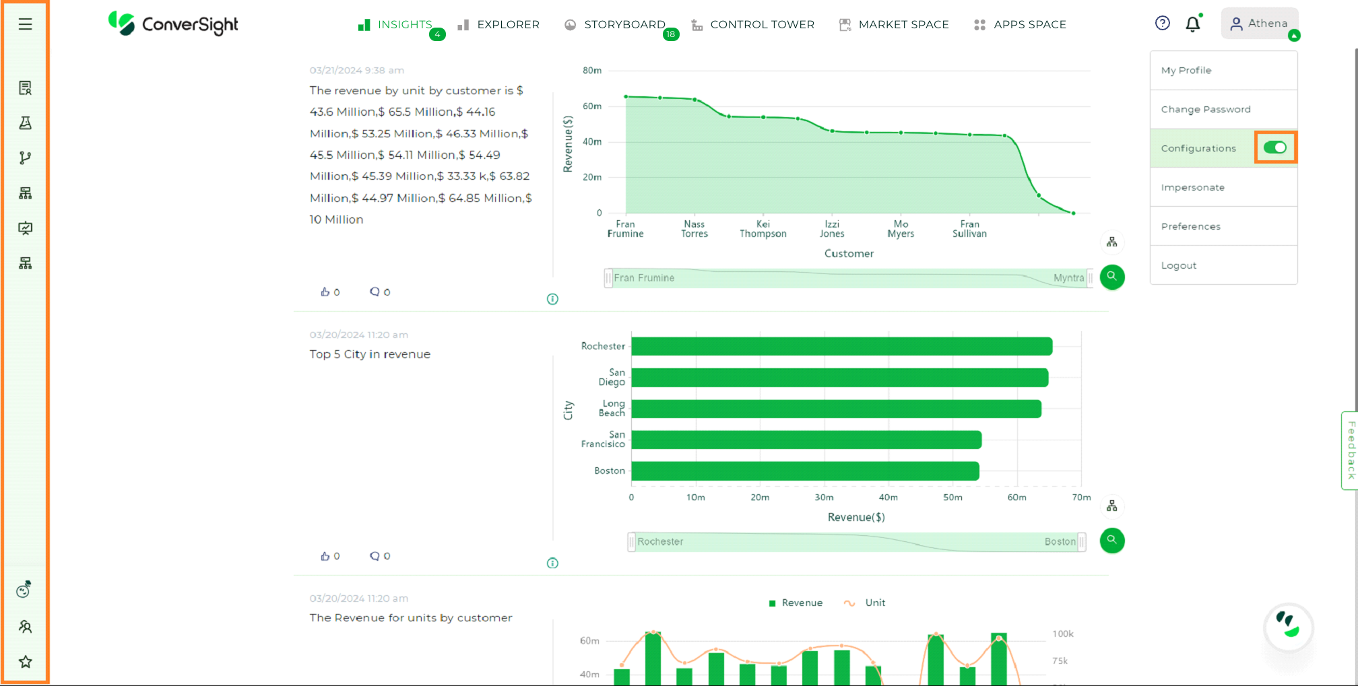This screenshot has height=686, width=1358.
Task: Open the star favorites icon in sidebar
Action: coord(25,662)
